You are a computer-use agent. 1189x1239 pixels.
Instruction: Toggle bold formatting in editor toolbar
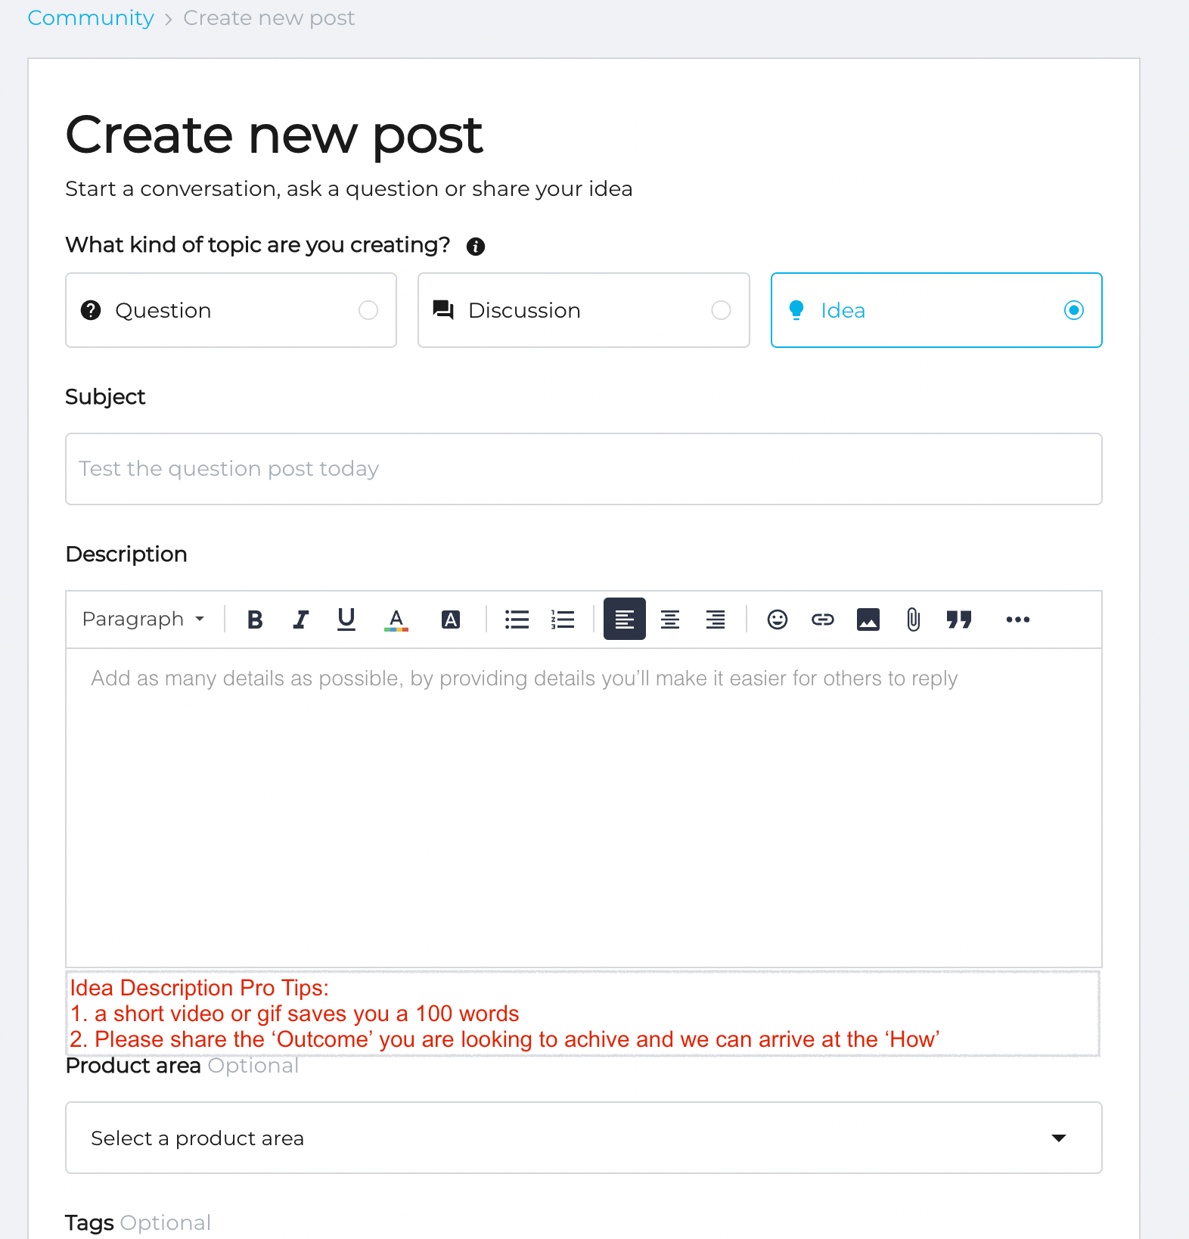[255, 619]
